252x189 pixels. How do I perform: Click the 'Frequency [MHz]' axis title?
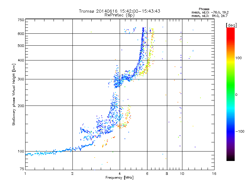click(119, 178)
